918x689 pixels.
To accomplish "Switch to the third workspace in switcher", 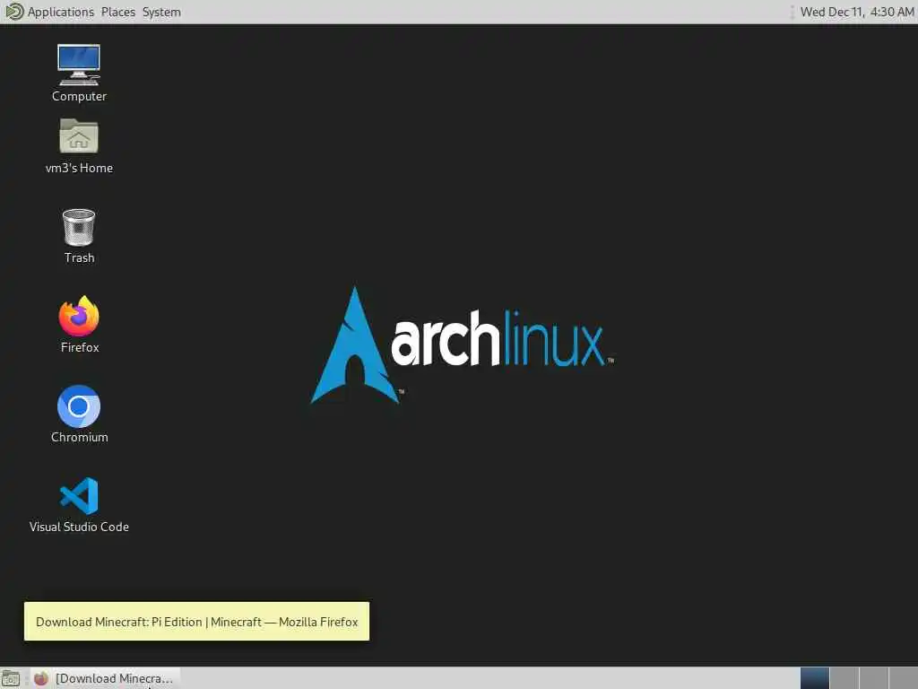I will click(873, 678).
